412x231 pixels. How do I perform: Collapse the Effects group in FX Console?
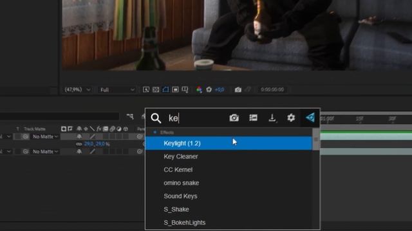click(155, 132)
